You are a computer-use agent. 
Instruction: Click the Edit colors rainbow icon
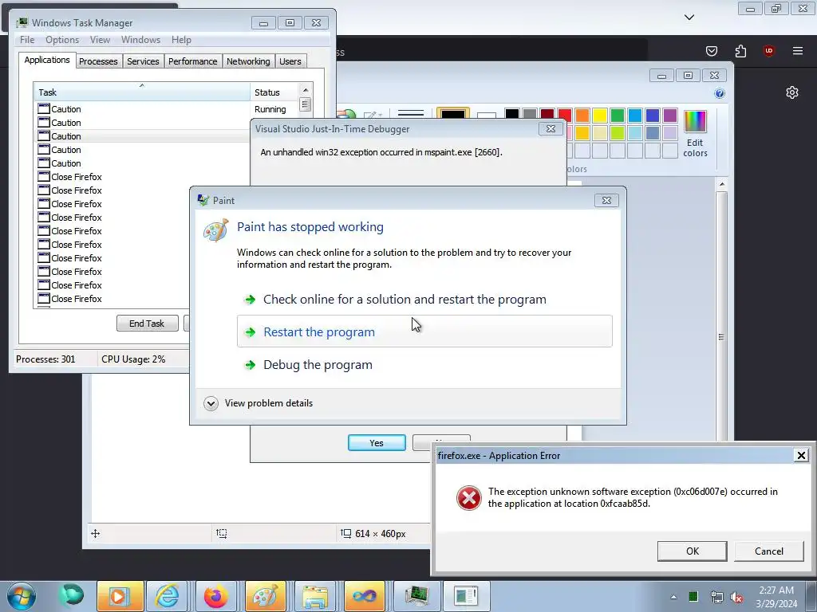click(x=695, y=122)
